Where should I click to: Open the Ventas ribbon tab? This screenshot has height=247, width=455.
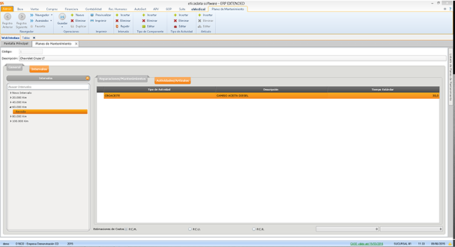pos(35,9)
